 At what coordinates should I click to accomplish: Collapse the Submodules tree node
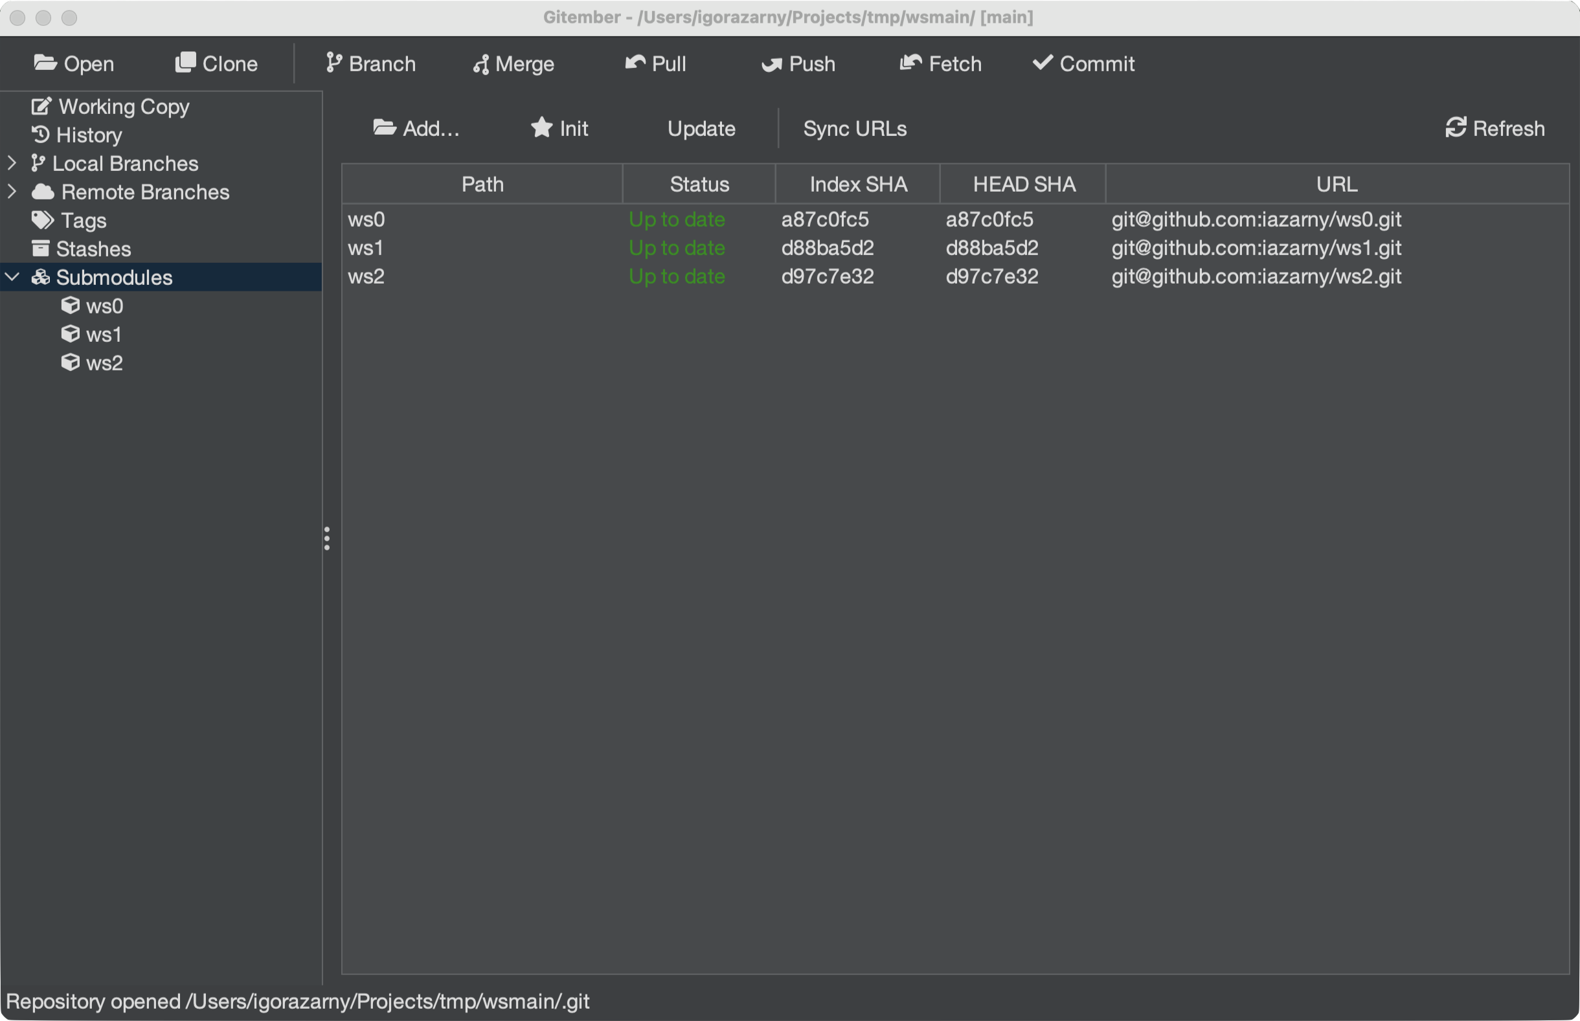pos(12,276)
